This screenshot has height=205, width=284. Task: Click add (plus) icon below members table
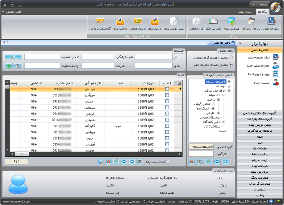(x=132, y=162)
